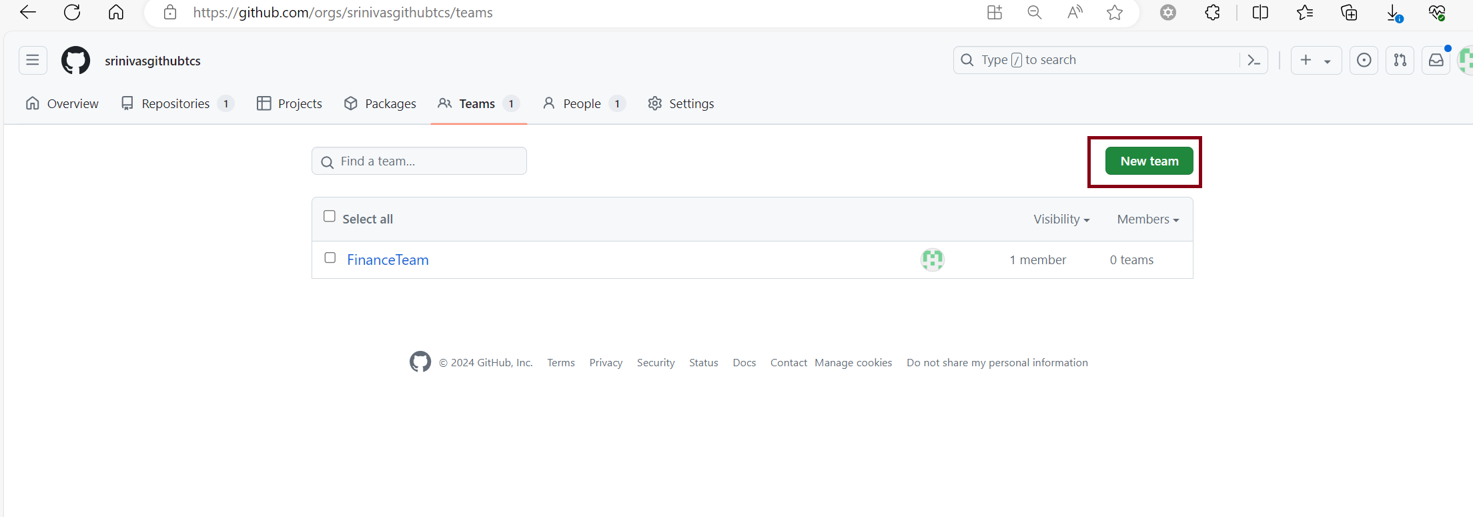Open the browser extensions puzzle icon

pos(1212,12)
